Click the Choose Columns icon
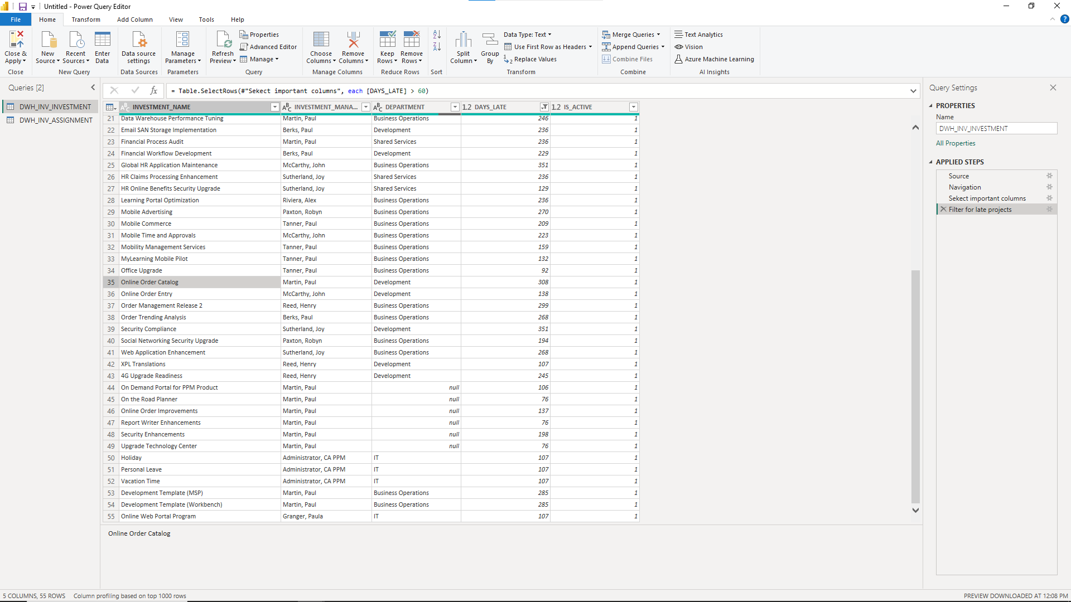The height and width of the screenshot is (602, 1071). click(x=321, y=39)
